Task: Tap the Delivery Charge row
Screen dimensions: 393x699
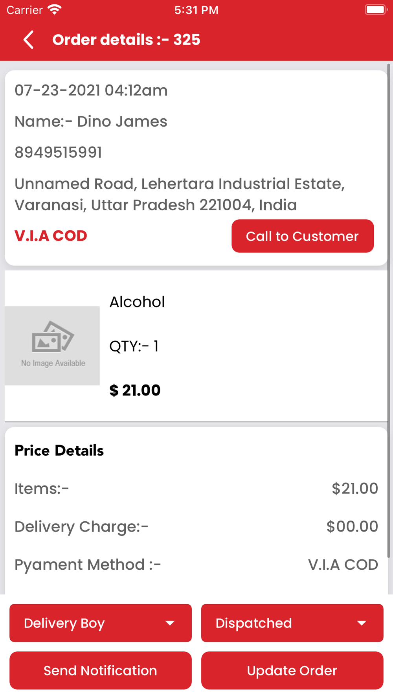Action: [196, 526]
